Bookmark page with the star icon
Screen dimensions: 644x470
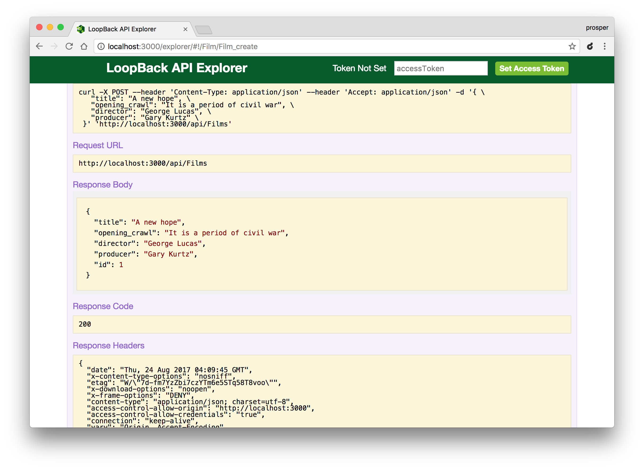point(572,46)
